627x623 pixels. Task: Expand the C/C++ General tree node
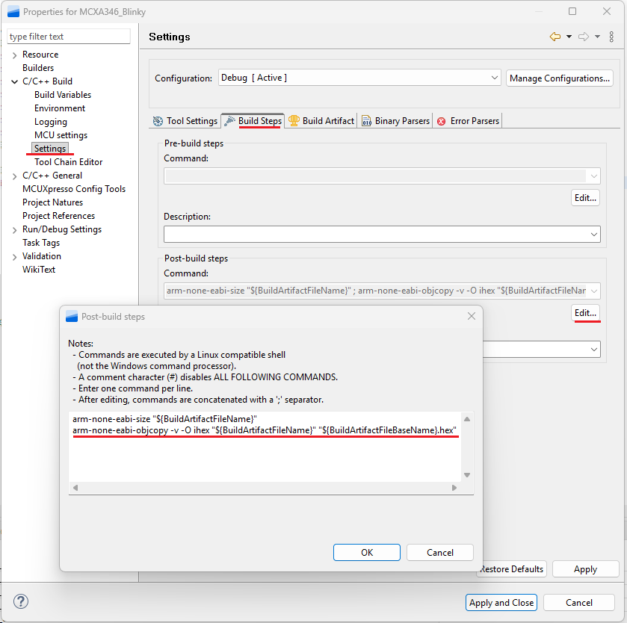click(14, 176)
